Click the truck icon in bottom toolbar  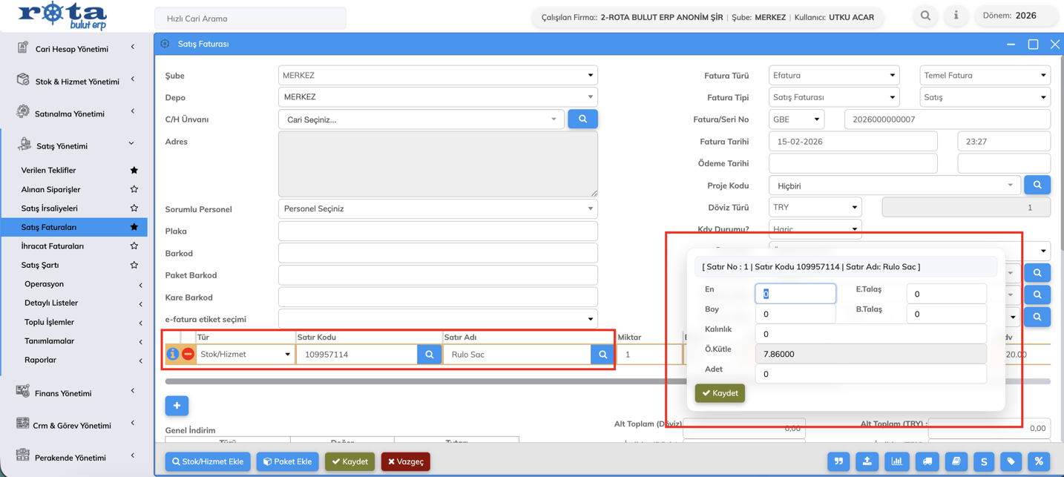coord(927,461)
